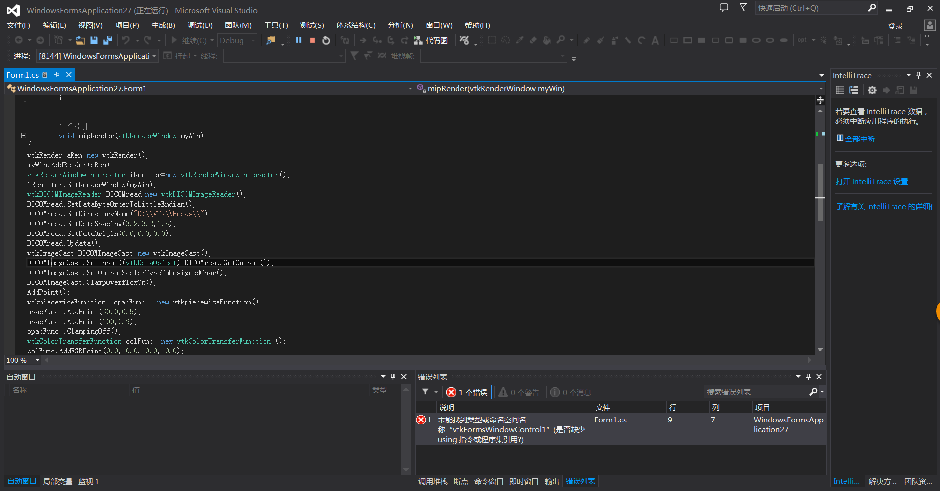Click 了解有关 IntelliTrace 的详细 link

pos(884,207)
